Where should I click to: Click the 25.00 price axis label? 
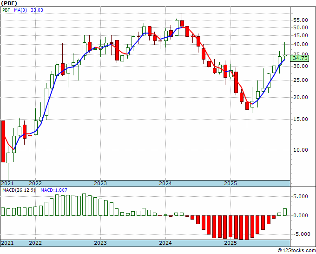click(301, 80)
